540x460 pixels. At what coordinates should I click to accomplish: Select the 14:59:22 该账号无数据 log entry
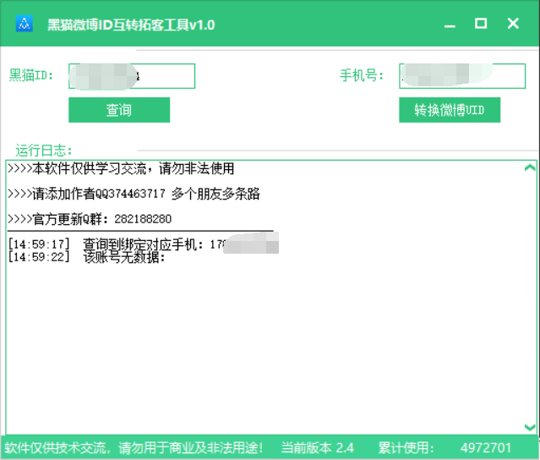click(87, 257)
